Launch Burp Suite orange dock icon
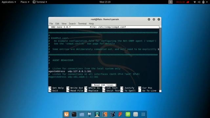The height and width of the screenshot is (118, 210). point(105,114)
